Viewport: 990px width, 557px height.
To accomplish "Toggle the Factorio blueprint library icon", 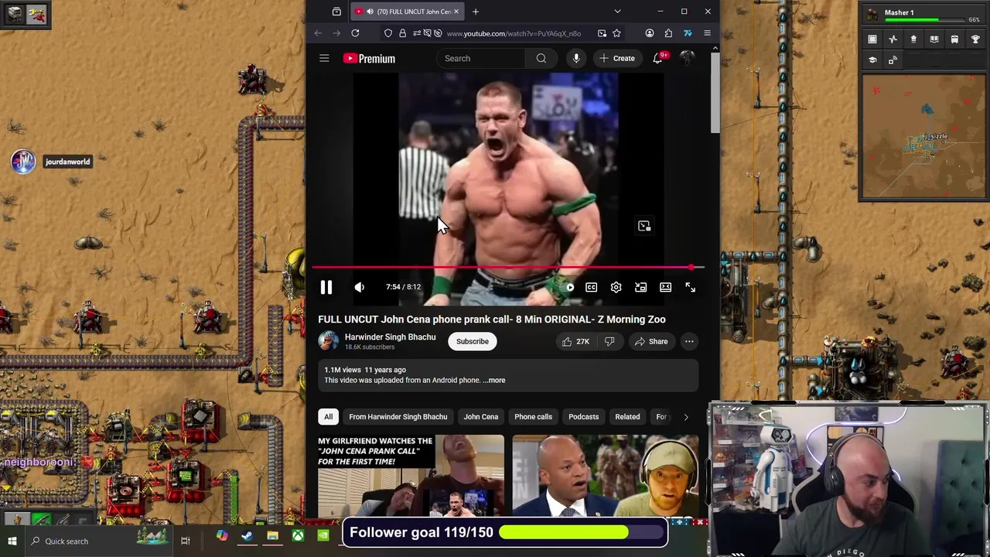I will click(872, 39).
